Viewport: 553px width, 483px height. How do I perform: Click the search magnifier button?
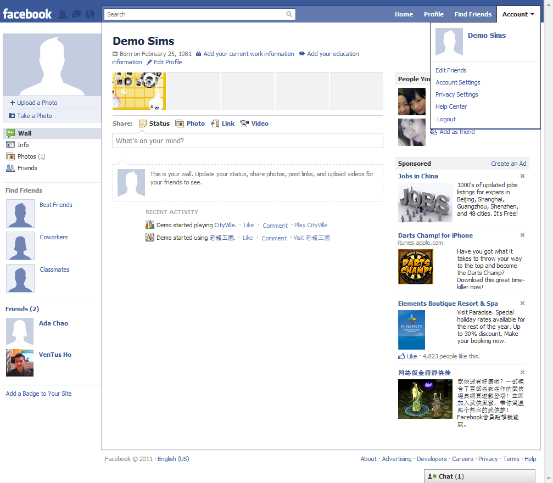coord(289,14)
